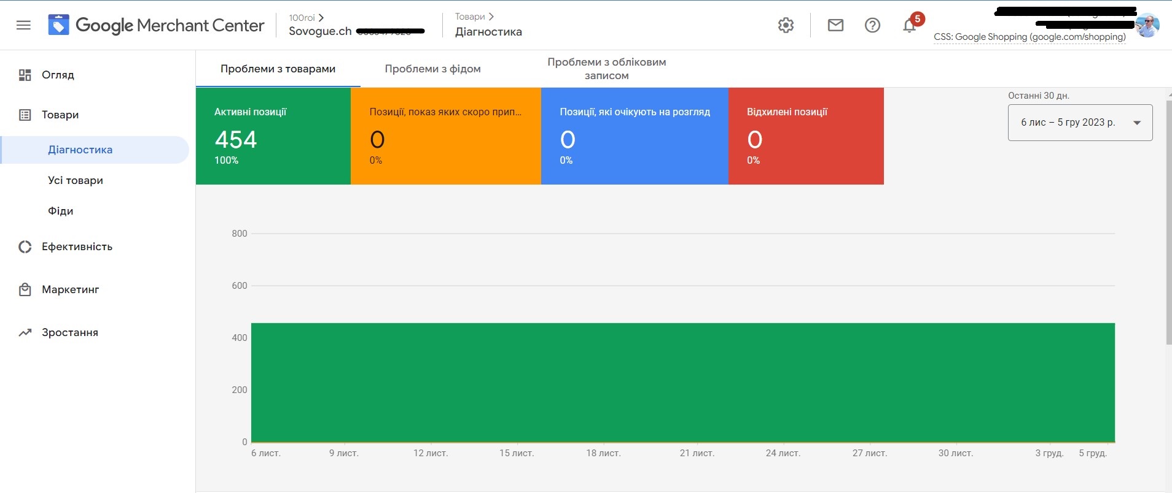The width and height of the screenshot is (1172, 493).
Task: Select the green Активні позиції tile
Action: tap(273, 136)
